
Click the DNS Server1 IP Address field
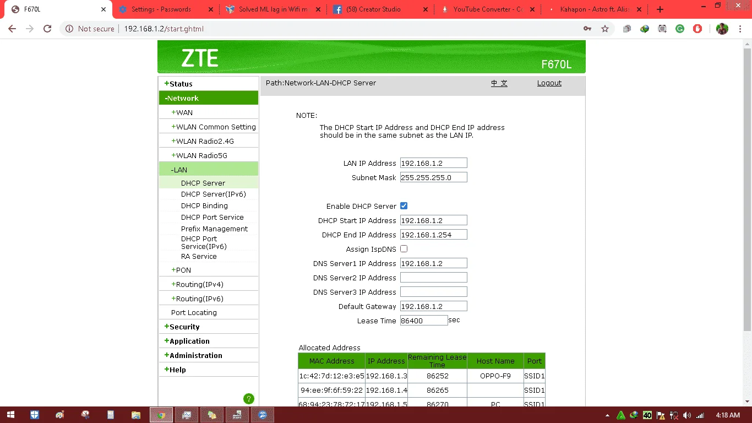(434, 263)
